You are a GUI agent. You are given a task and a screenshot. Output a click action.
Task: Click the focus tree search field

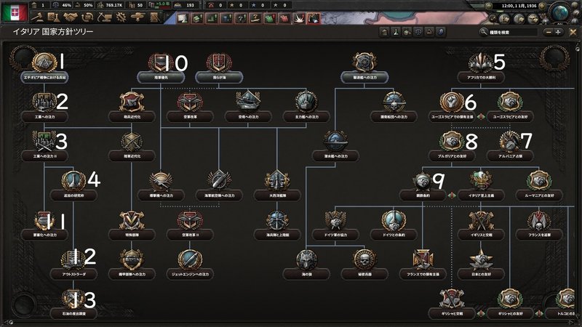click(x=512, y=32)
